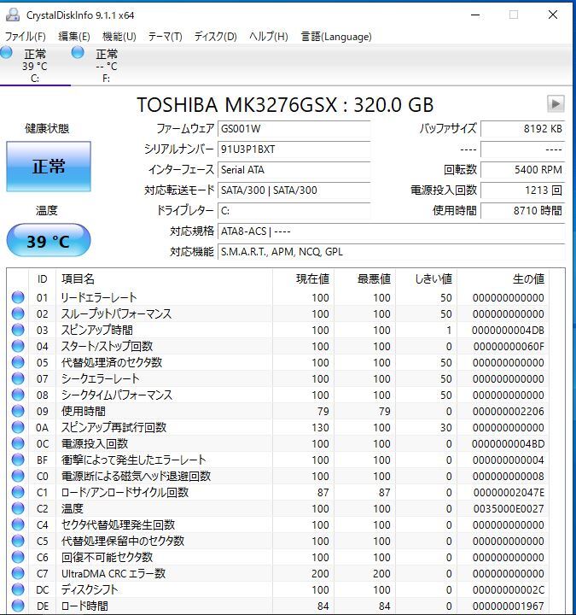The height and width of the screenshot is (615, 576).
Task: Open the 編集(E) menu
Action: click(x=74, y=37)
